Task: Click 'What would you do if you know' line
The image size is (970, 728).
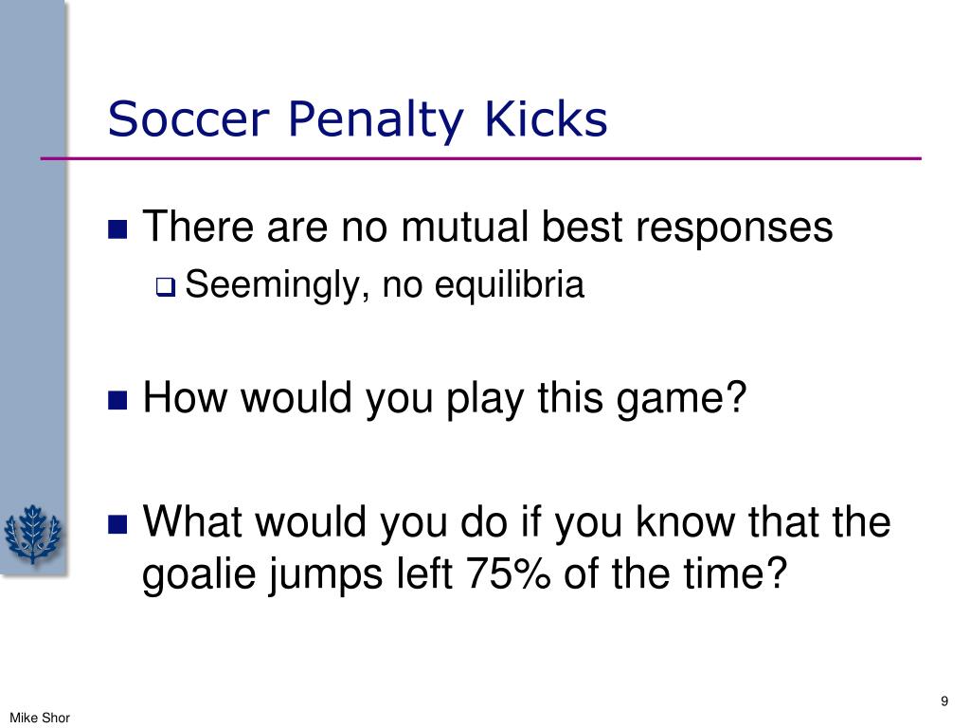Action: pyautogui.click(x=516, y=522)
